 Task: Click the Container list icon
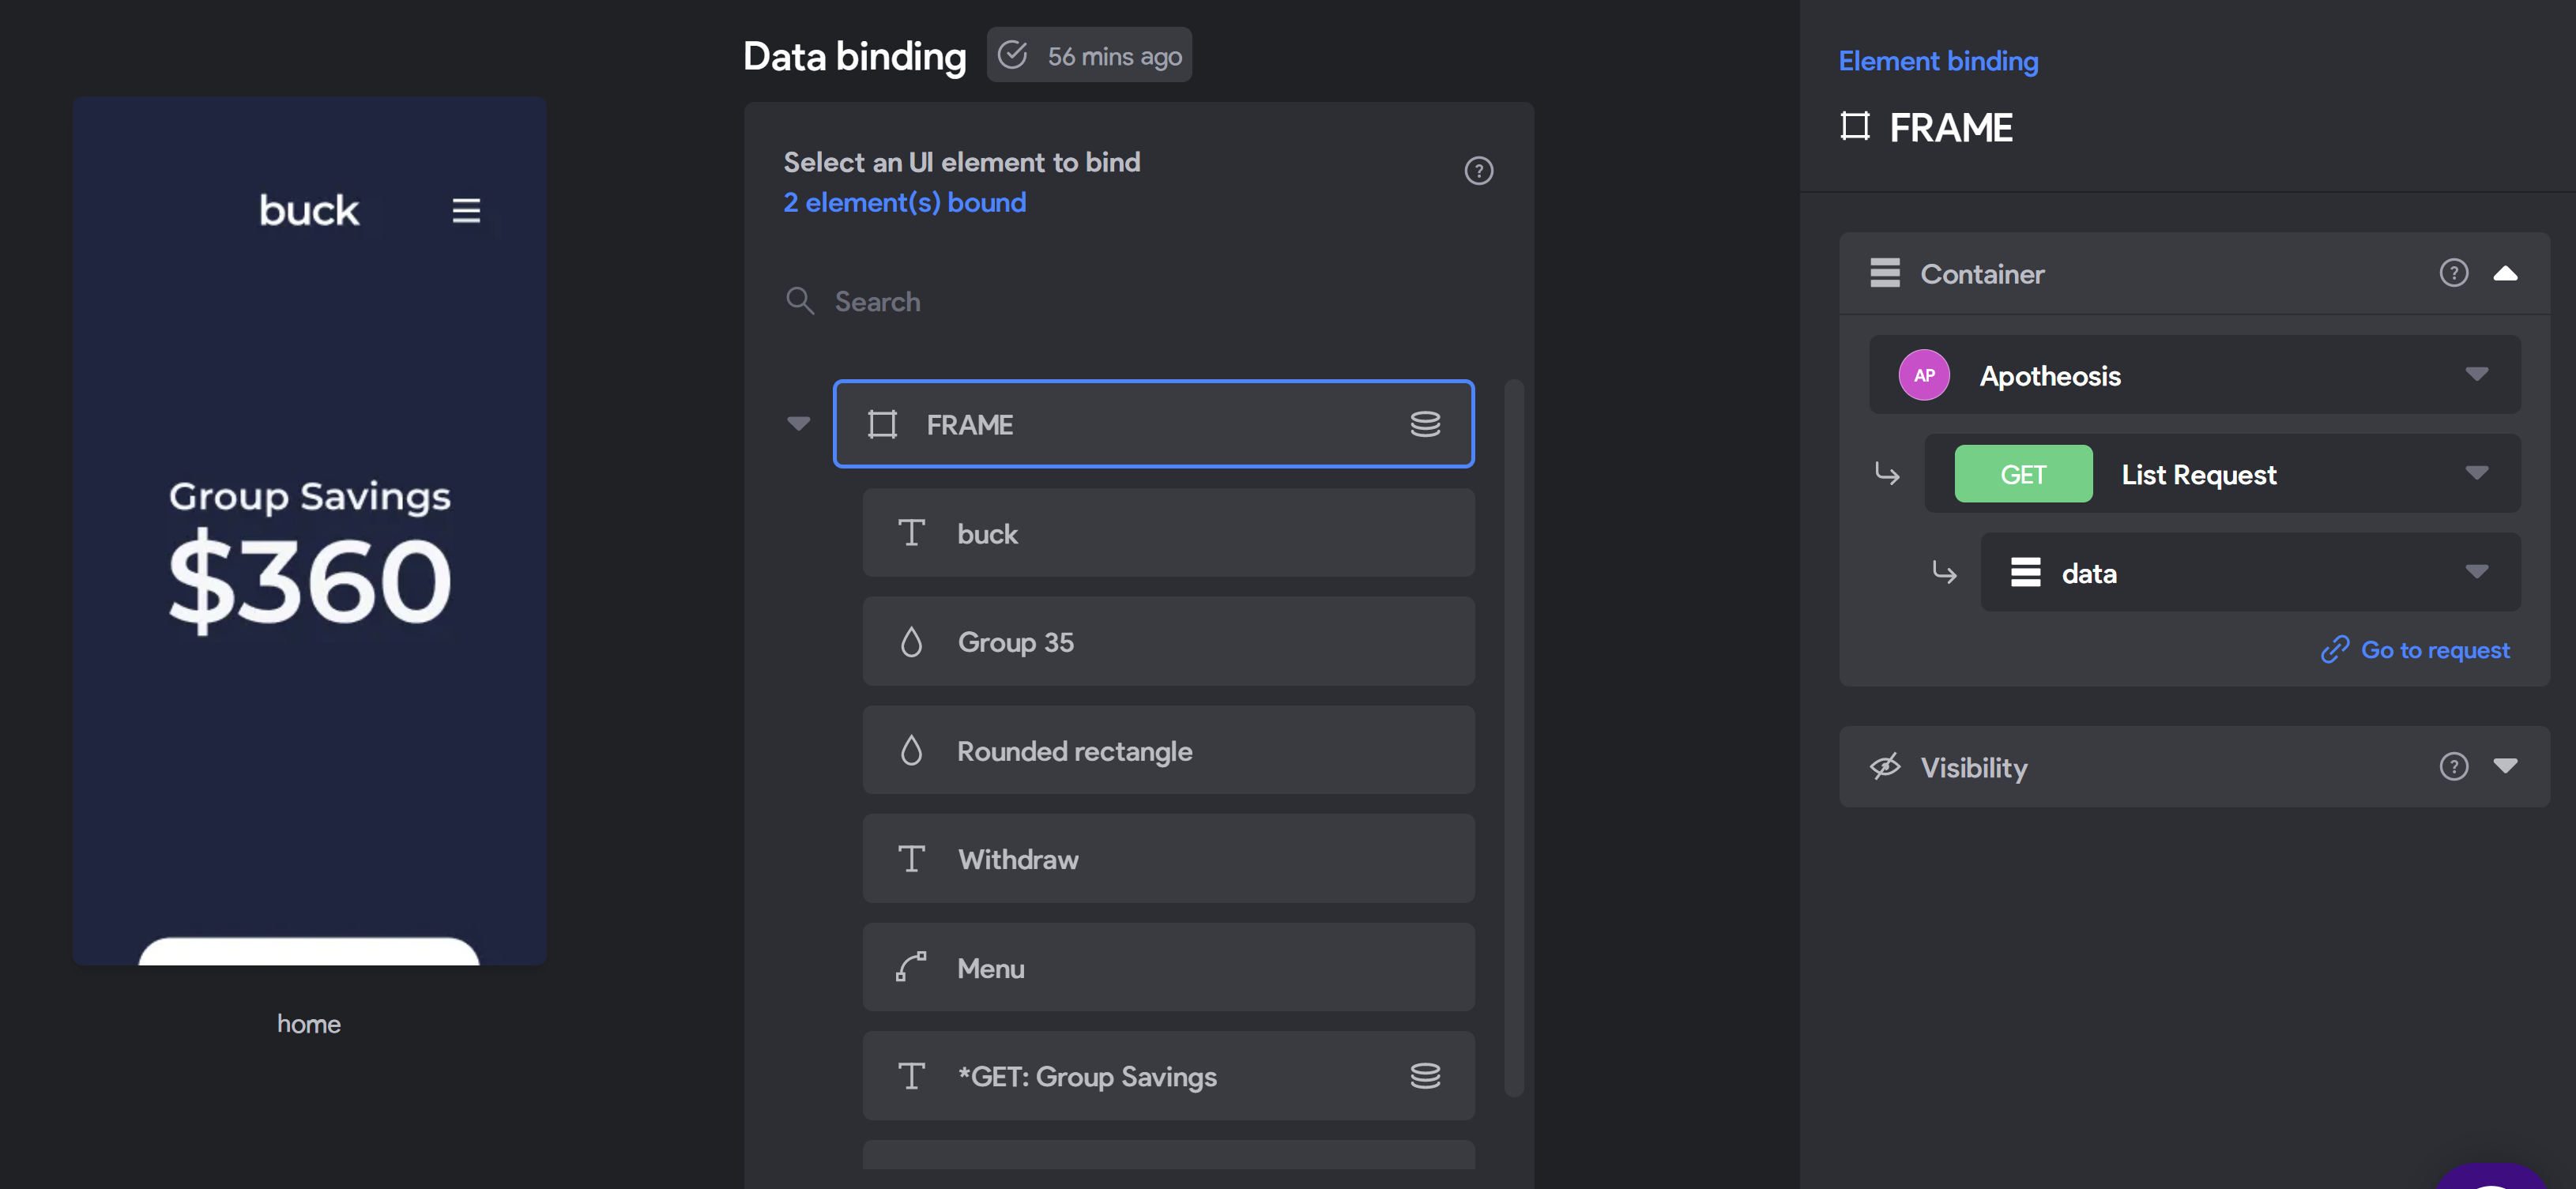click(x=1885, y=272)
